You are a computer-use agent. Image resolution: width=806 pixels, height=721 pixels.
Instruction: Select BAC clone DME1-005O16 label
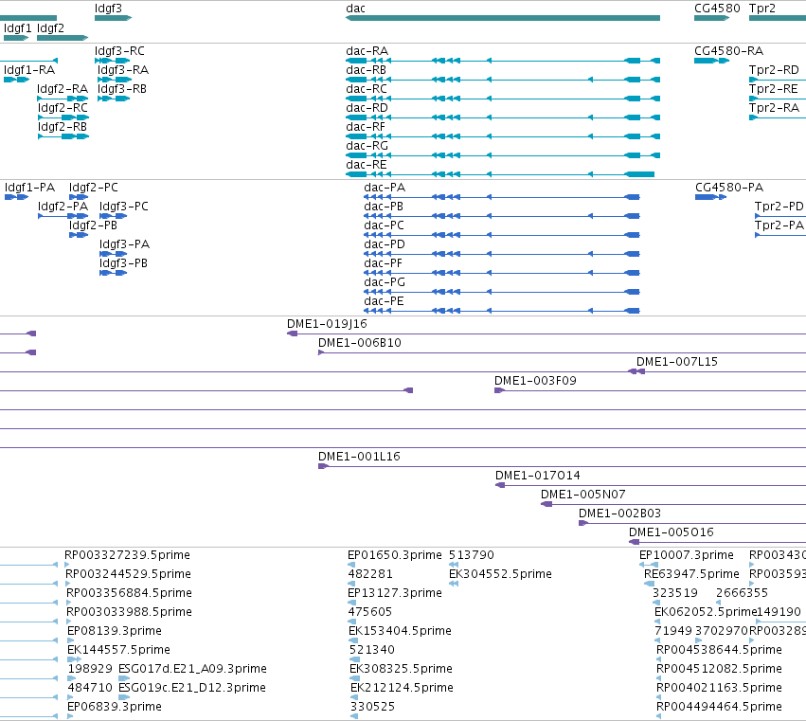coord(672,532)
